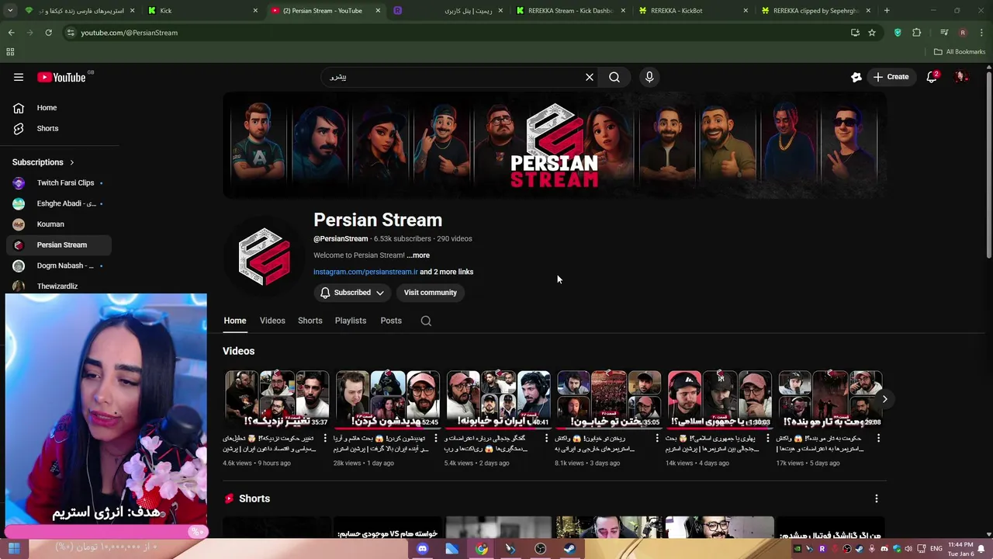Visit the channel community
Screen dimensions: 993x559
pos(430,293)
